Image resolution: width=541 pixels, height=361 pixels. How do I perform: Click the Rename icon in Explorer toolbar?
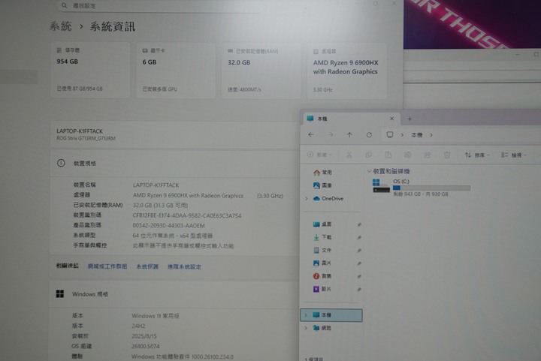(407, 155)
